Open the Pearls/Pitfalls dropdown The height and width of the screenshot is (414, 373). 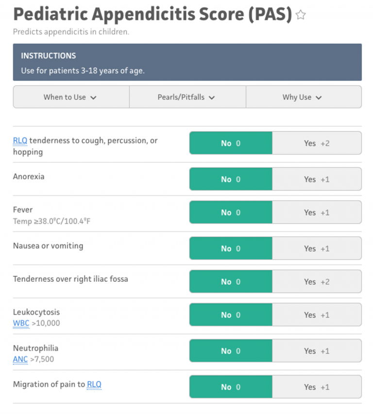coord(187,97)
